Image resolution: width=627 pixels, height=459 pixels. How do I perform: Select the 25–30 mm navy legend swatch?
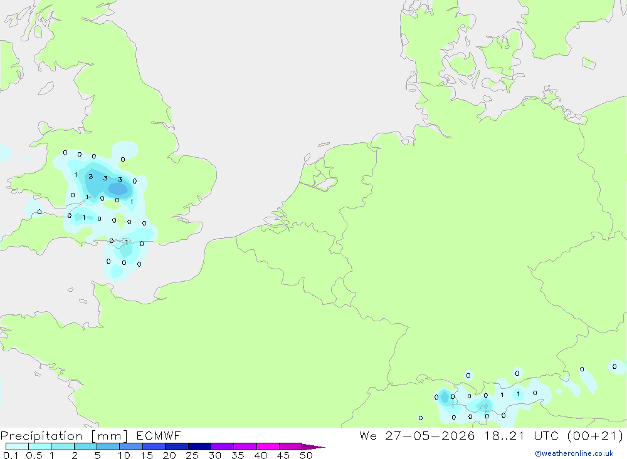(x=199, y=446)
